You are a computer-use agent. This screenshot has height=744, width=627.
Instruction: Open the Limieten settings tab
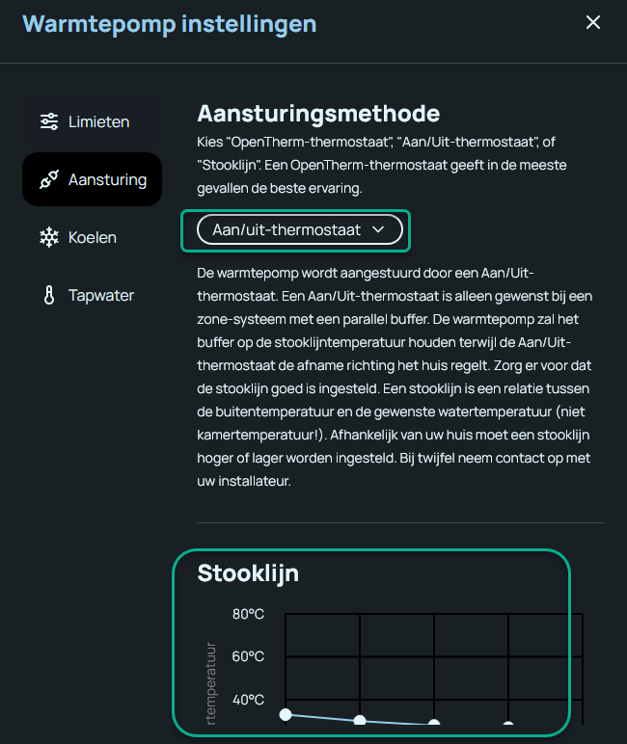coord(98,122)
